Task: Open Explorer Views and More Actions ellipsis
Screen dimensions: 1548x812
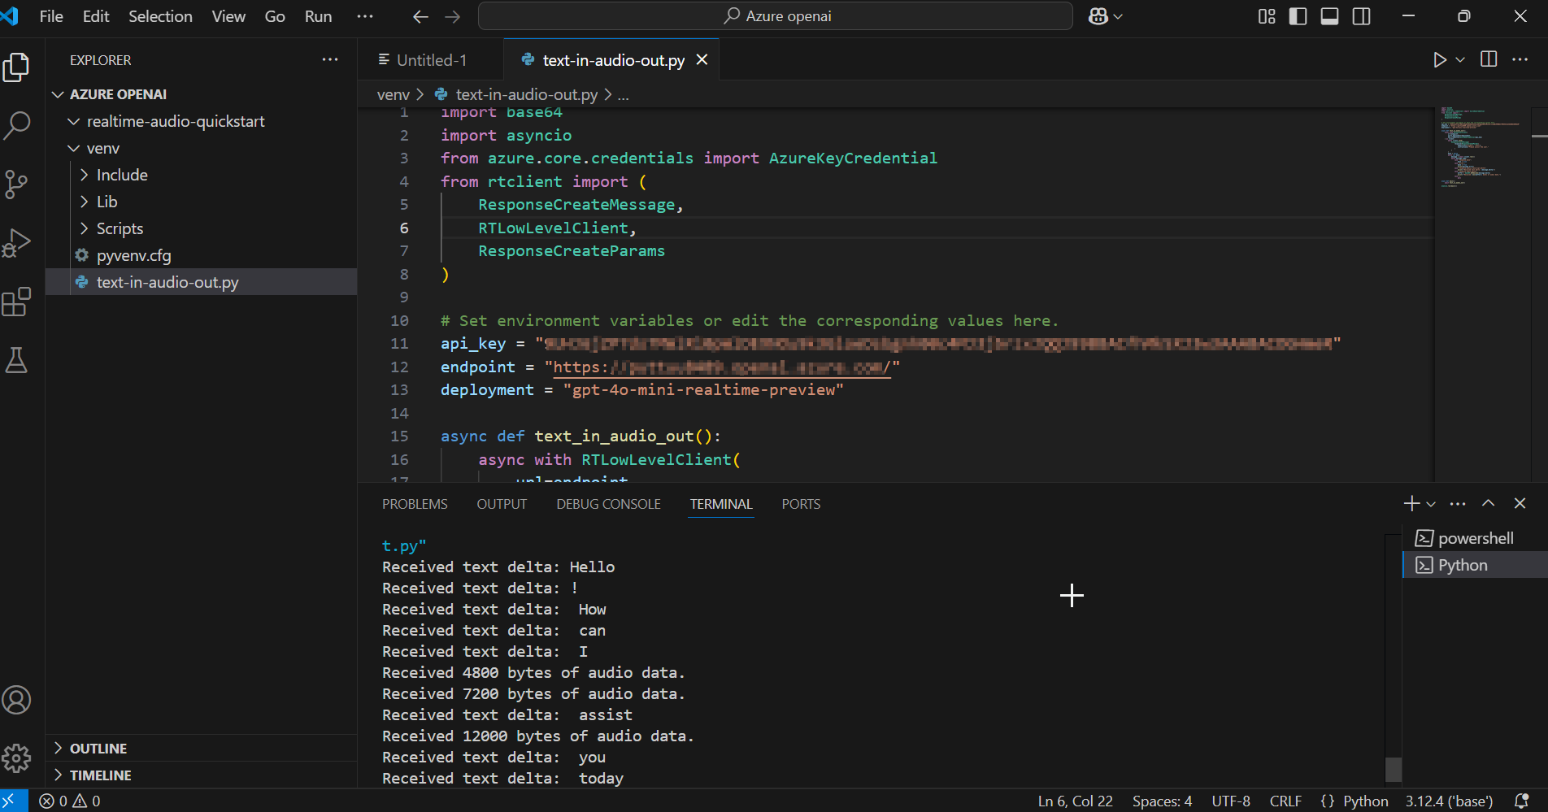Action: pyautogui.click(x=329, y=59)
